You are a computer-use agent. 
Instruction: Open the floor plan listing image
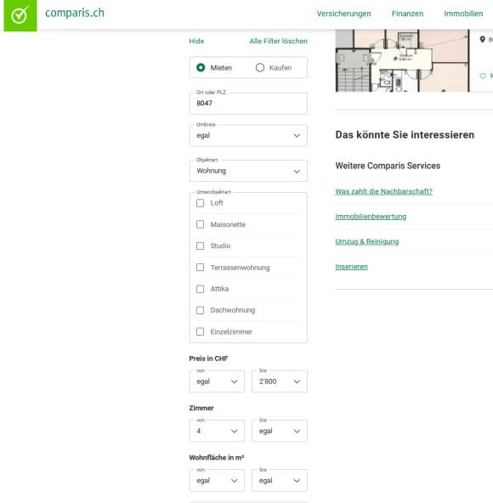coord(402,60)
